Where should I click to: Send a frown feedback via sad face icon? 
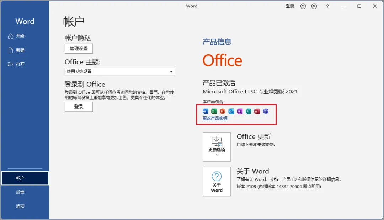pos(314,6)
